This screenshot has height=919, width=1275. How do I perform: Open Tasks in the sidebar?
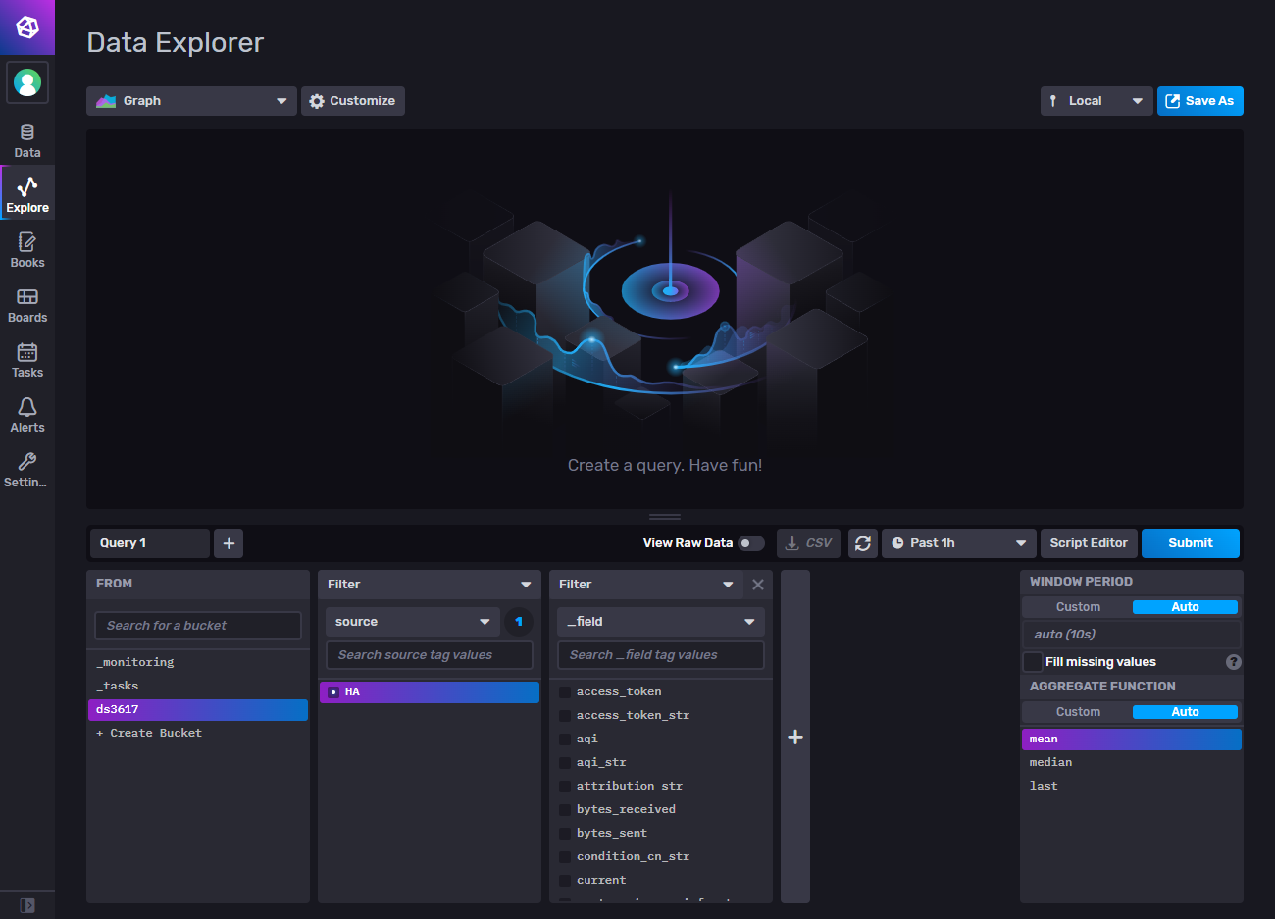coord(27,360)
